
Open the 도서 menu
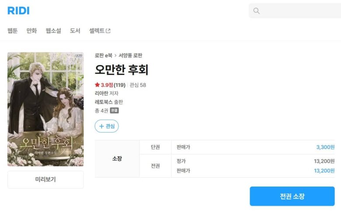[x=75, y=31]
